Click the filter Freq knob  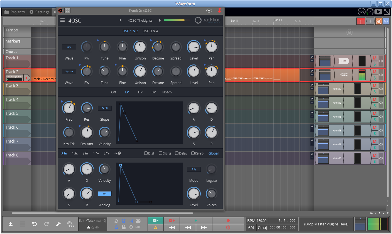tap(69, 108)
